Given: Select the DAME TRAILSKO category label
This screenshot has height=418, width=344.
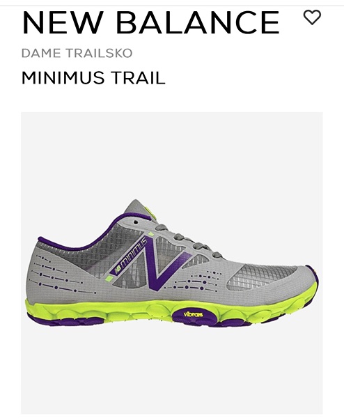Looking at the screenshot, I should (77, 53).
